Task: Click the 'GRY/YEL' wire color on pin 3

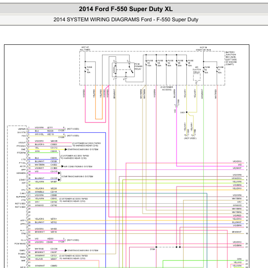Action: click(x=39, y=134)
